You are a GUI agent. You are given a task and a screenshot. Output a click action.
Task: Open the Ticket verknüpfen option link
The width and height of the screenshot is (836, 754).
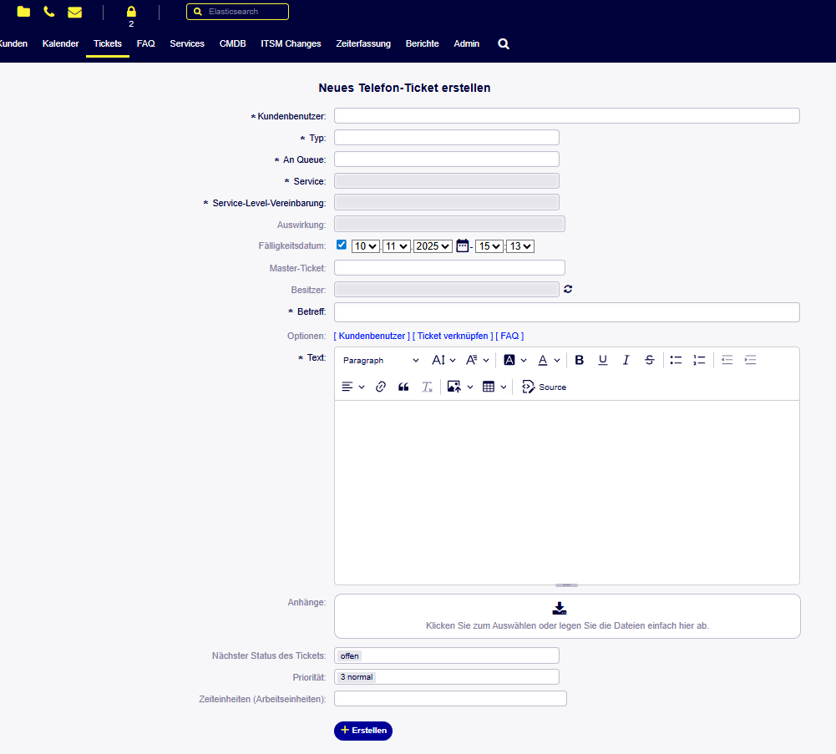452,336
